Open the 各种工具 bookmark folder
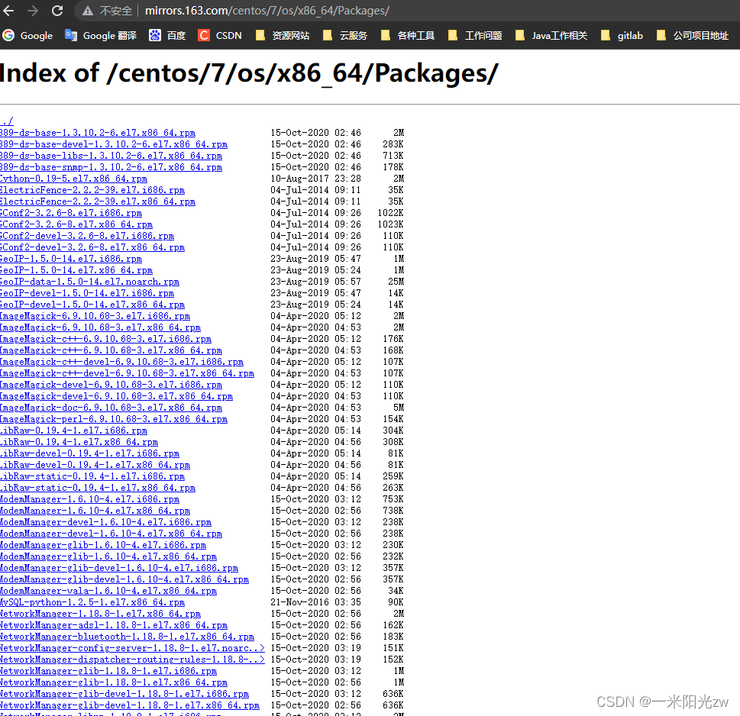The width and height of the screenshot is (740, 716). tap(408, 35)
